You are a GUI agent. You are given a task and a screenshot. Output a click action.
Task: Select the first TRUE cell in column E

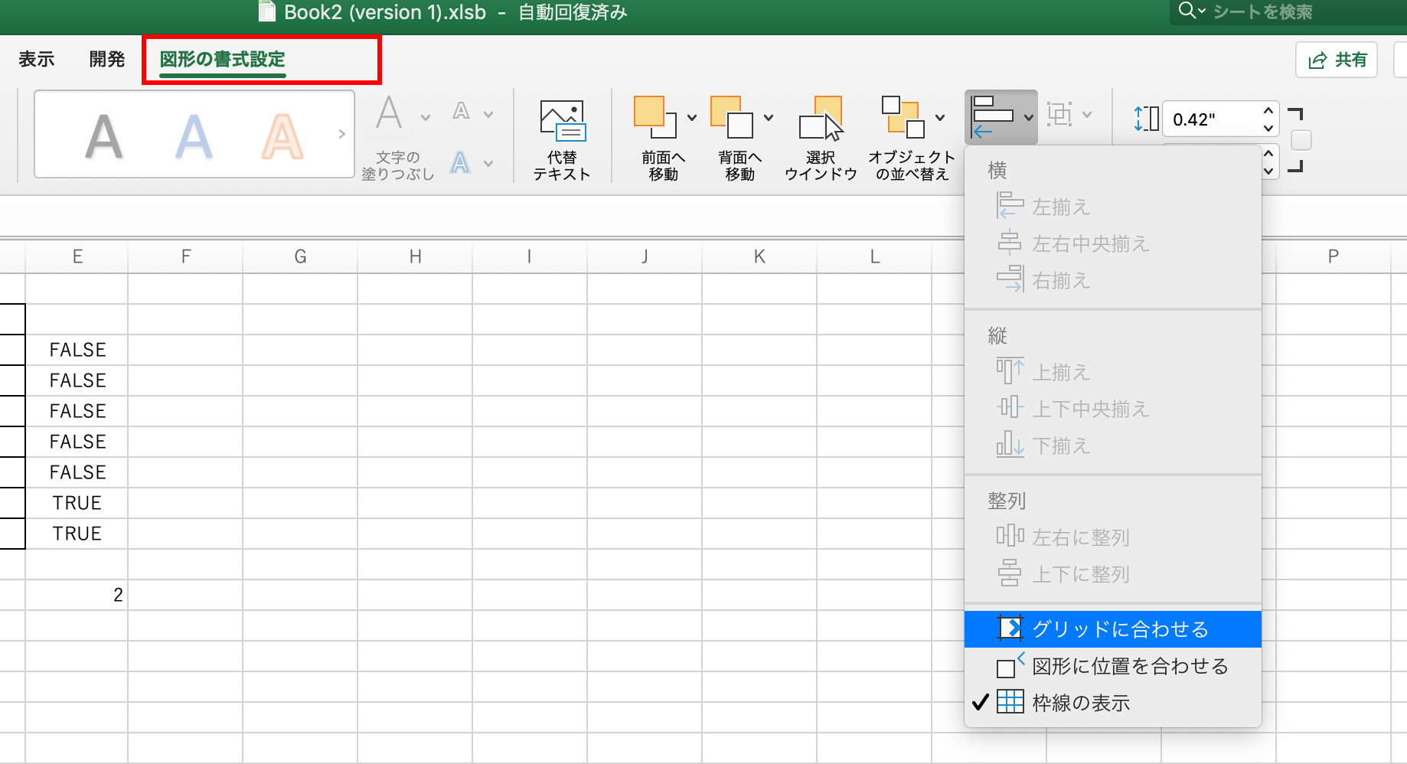[x=77, y=503]
